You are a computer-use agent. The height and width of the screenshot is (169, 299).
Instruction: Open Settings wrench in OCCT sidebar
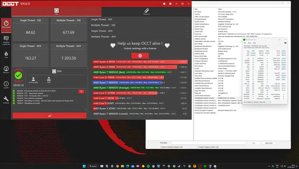(6, 100)
